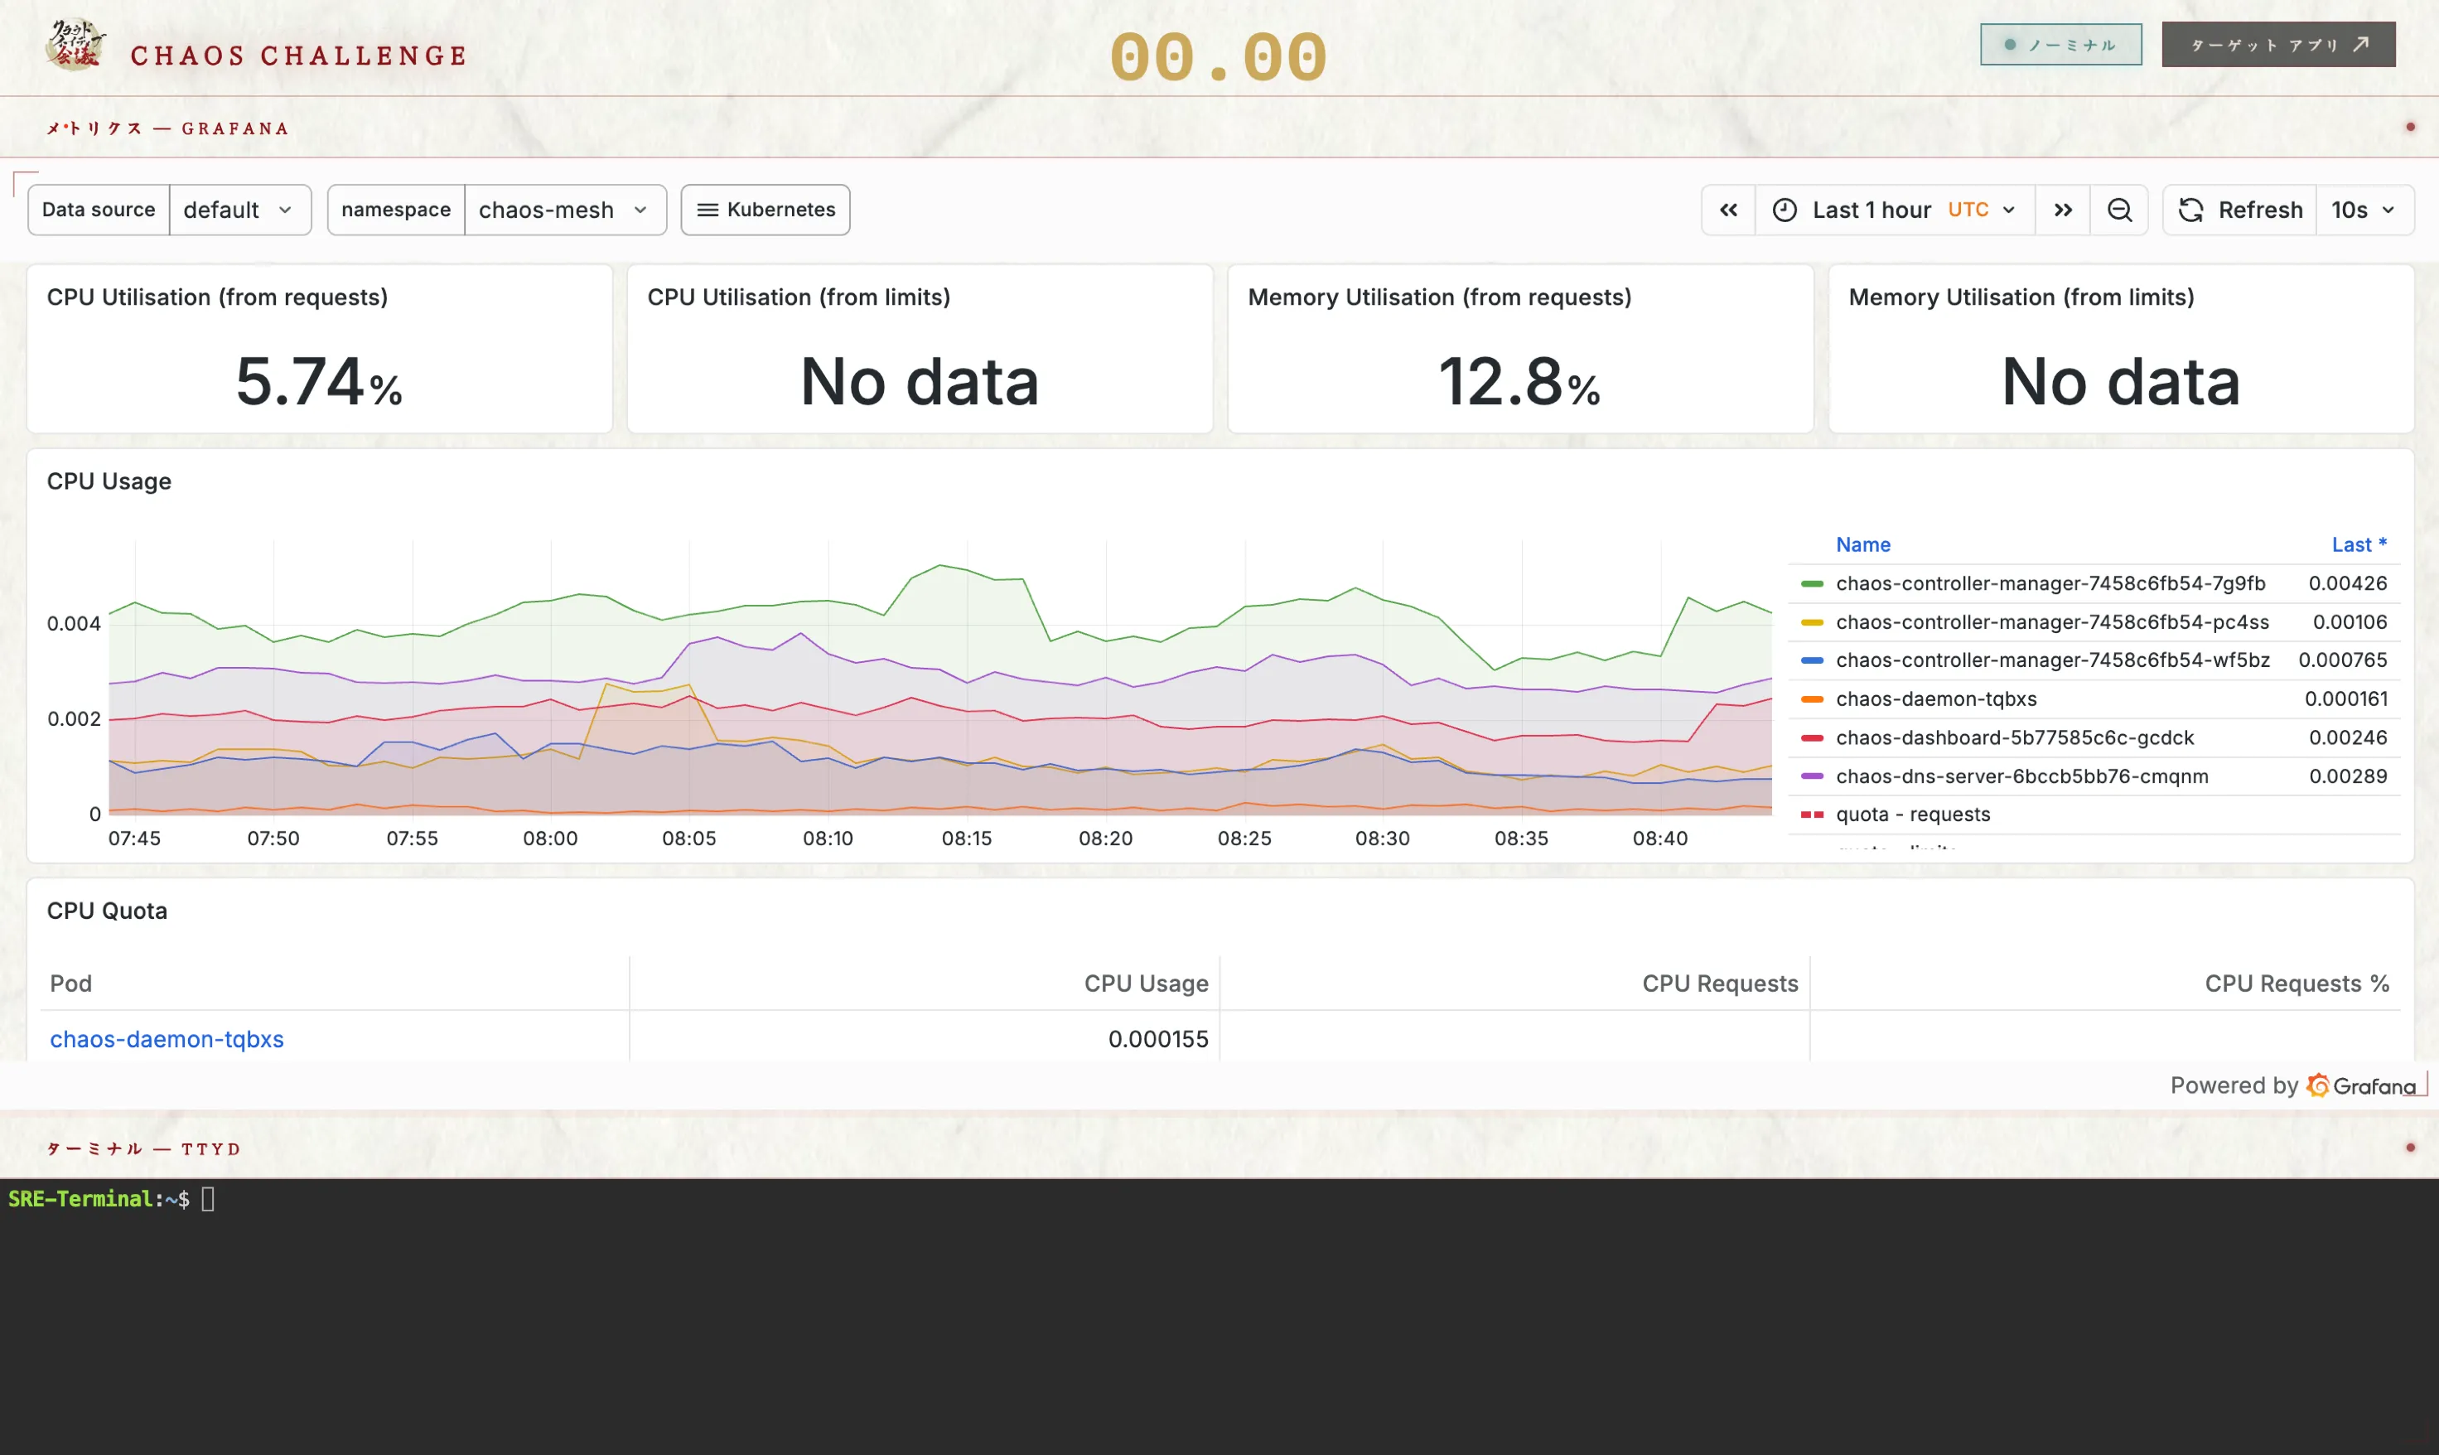Open chaos-daemon-tqbxs pod link
Image resolution: width=2439 pixels, height=1455 pixels.
click(167, 1038)
